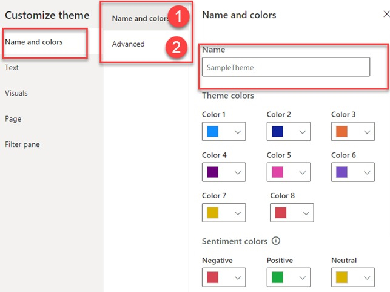Image resolution: width=390 pixels, height=292 pixels.
Task: Expand the Positive color dropdown arrow
Action: (303, 278)
